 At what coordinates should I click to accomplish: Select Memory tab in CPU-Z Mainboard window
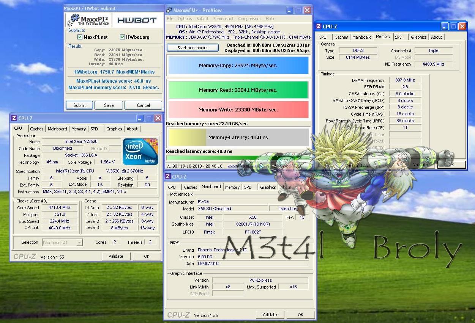coord(232,187)
